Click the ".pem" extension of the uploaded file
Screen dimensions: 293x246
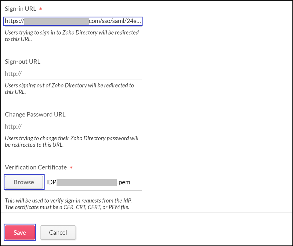tap(124, 182)
